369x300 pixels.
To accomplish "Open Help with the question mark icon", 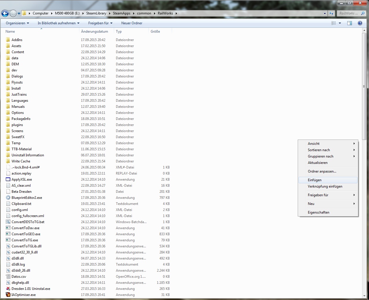I will [x=360, y=23].
